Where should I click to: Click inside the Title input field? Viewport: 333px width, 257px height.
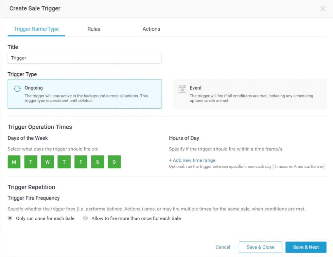pos(84,58)
